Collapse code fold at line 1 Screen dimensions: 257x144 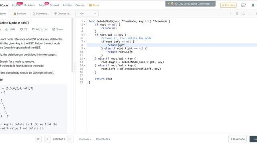(84, 21)
